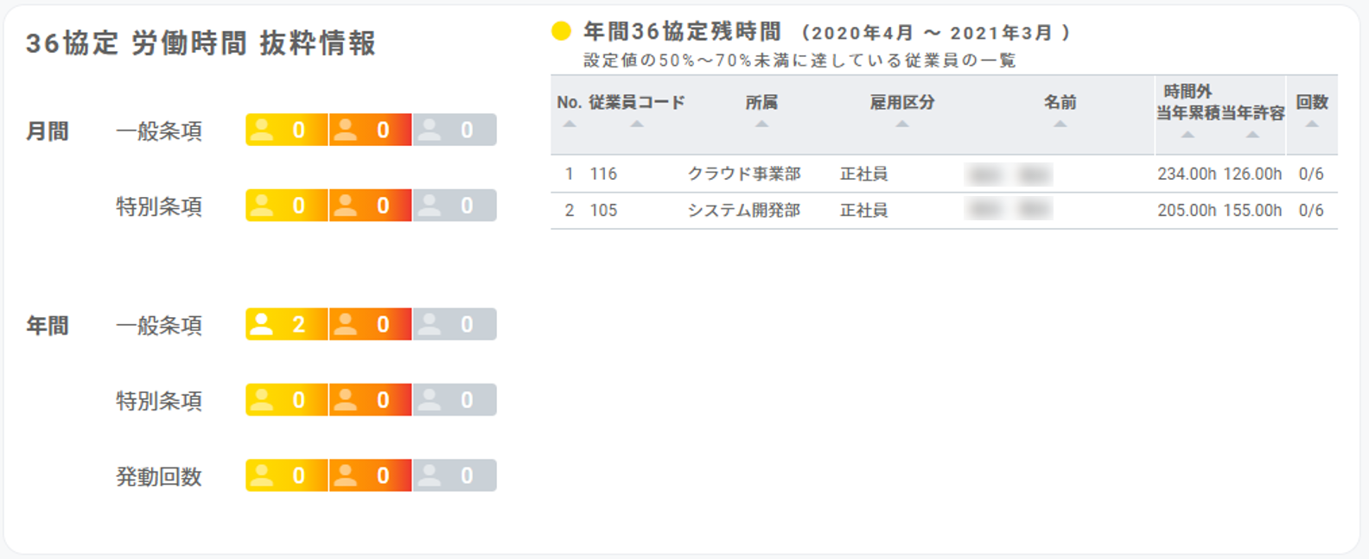
Task: Sort by 所属 column arrow
Action: point(761,124)
